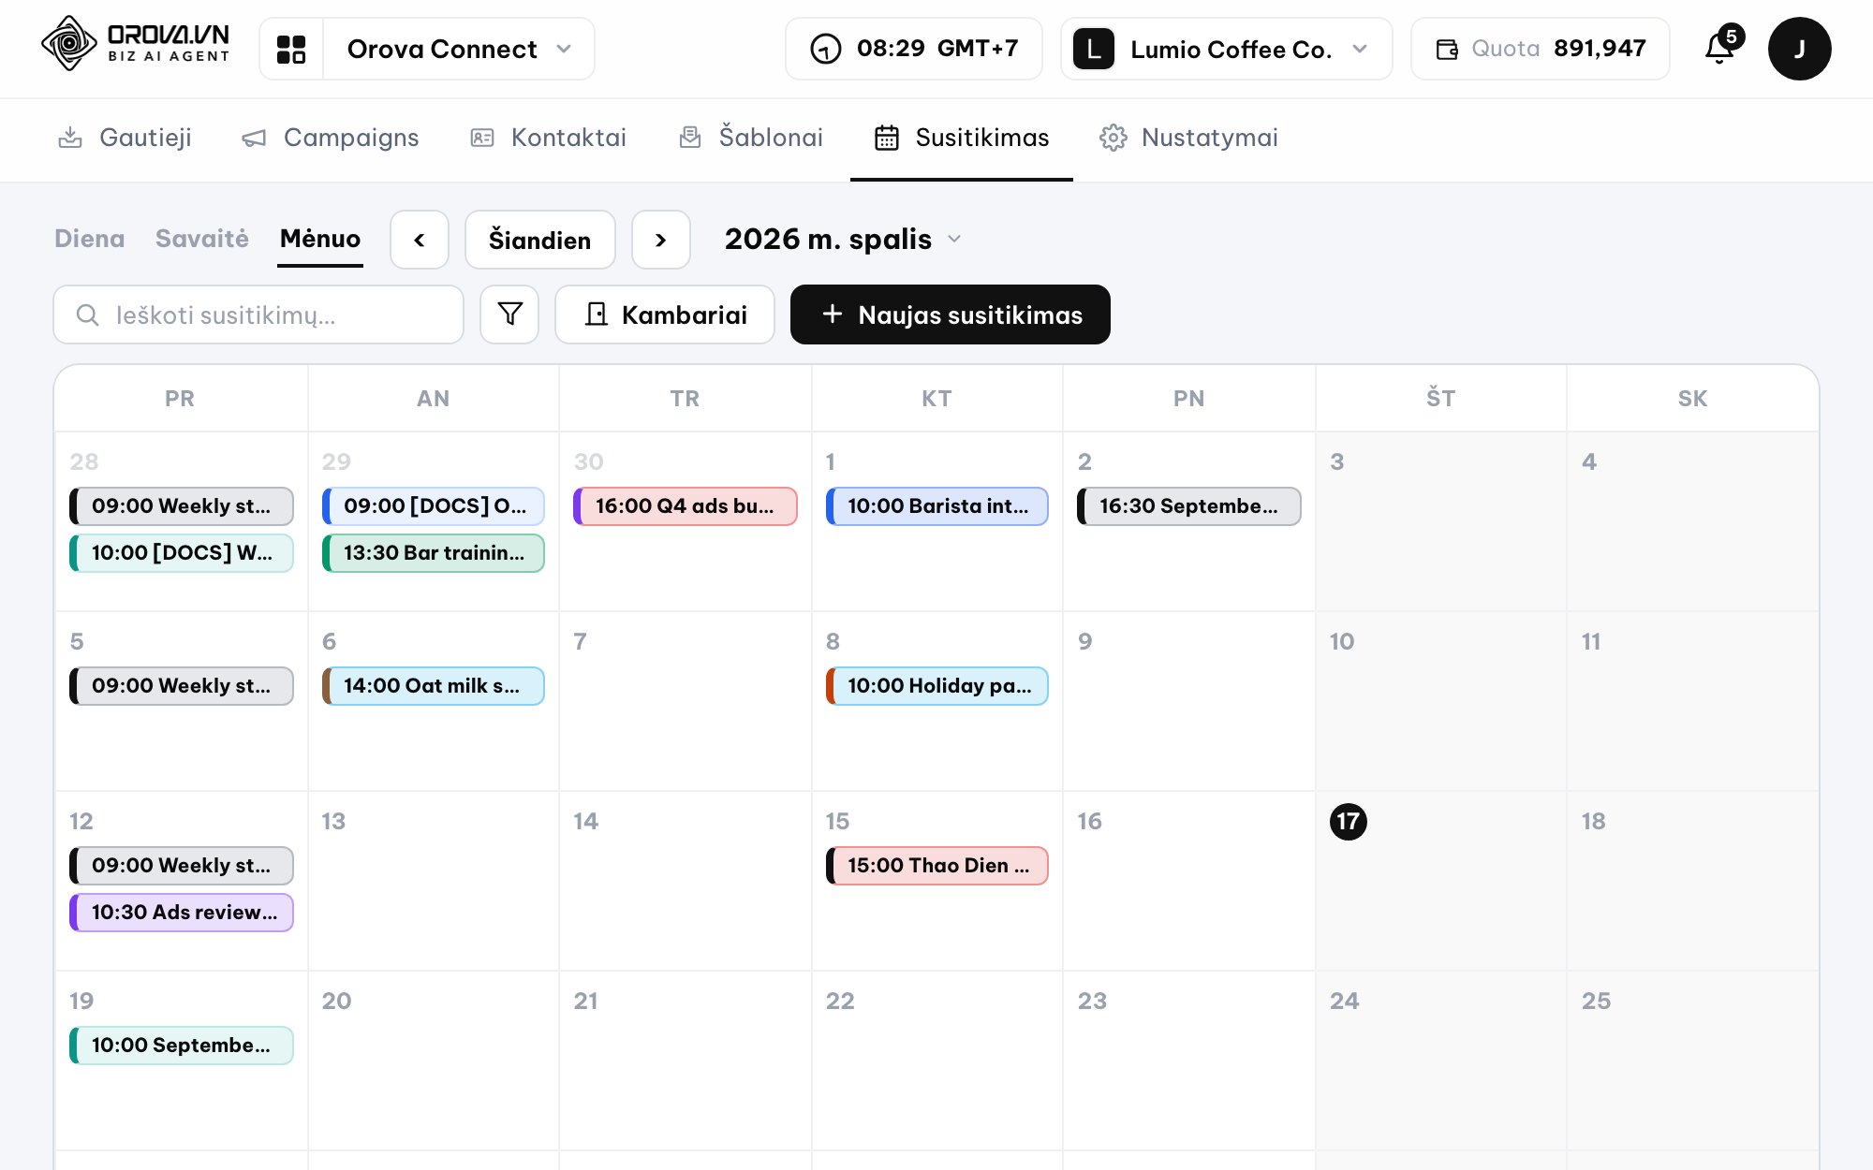This screenshot has width=1873, height=1170.
Task: Open notifications bell with 5 badge
Action: 1720,48
